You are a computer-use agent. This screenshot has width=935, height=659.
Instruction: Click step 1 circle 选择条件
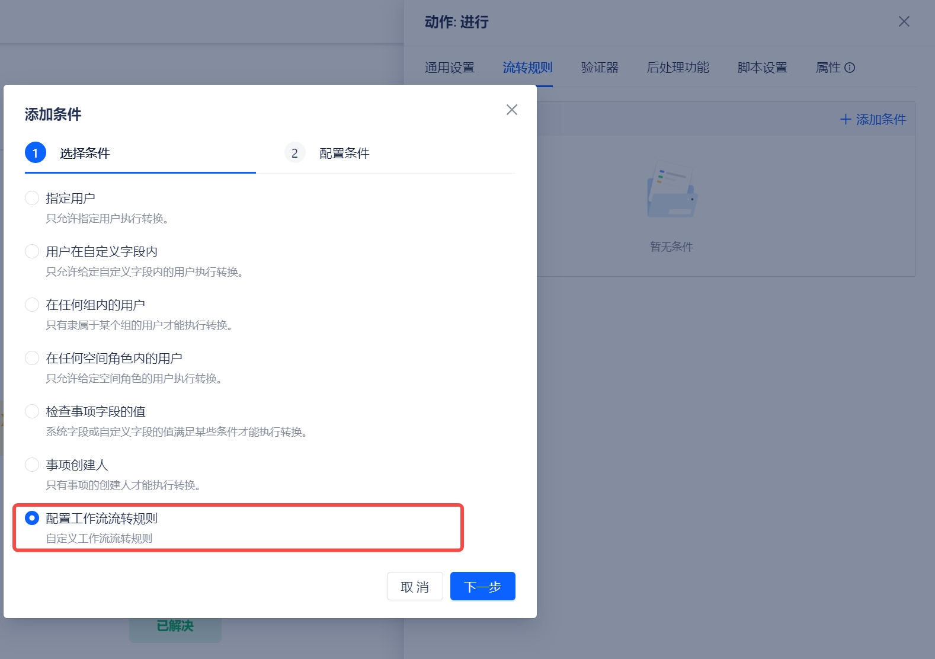click(x=36, y=153)
